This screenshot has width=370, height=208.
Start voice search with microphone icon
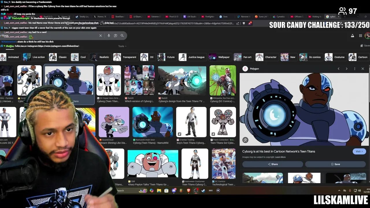coord(109,36)
